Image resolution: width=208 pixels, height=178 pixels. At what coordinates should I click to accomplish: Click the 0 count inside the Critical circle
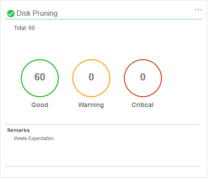(x=143, y=77)
